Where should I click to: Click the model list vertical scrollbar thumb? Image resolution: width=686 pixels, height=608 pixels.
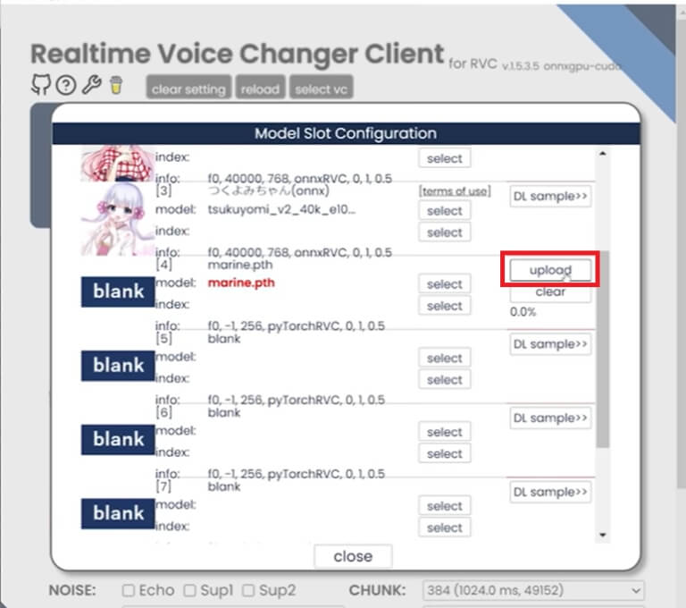click(x=603, y=349)
